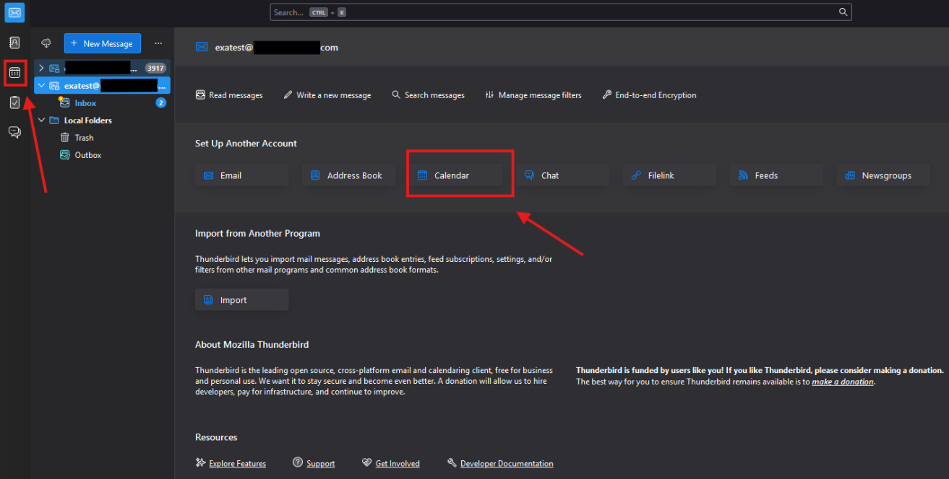This screenshot has width=949, height=479.
Task: Set up Filelink
Action: [x=669, y=175]
